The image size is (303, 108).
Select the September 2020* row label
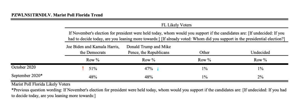tap(27, 76)
